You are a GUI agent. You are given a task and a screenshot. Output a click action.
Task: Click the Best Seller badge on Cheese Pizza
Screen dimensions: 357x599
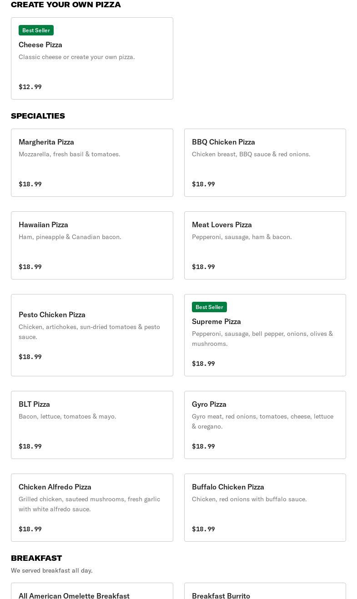pos(36,30)
